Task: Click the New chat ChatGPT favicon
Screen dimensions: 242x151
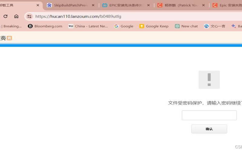Action: pyautogui.click(x=177, y=26)
